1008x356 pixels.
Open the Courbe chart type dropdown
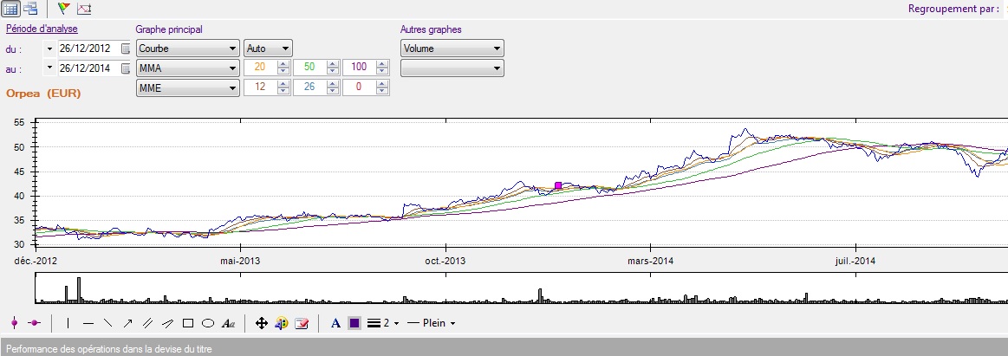pos(187,49)
